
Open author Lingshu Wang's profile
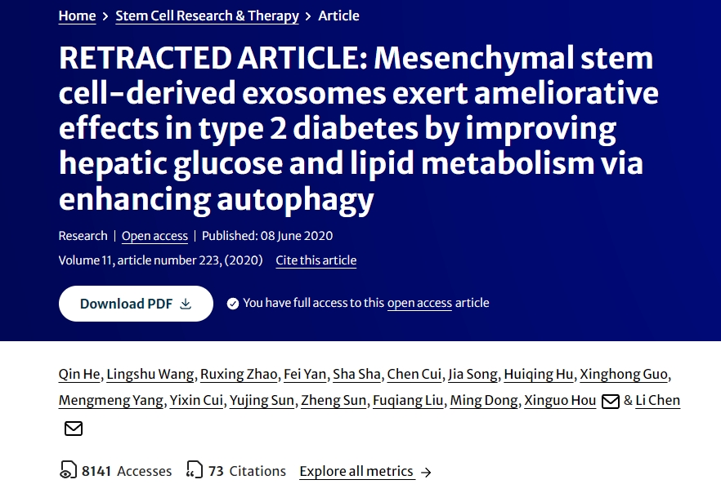coord(150,375)
